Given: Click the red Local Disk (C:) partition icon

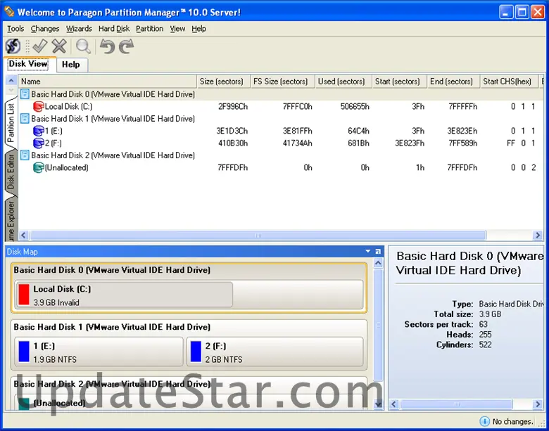Looking at the screenshot, I should [38, 106].
